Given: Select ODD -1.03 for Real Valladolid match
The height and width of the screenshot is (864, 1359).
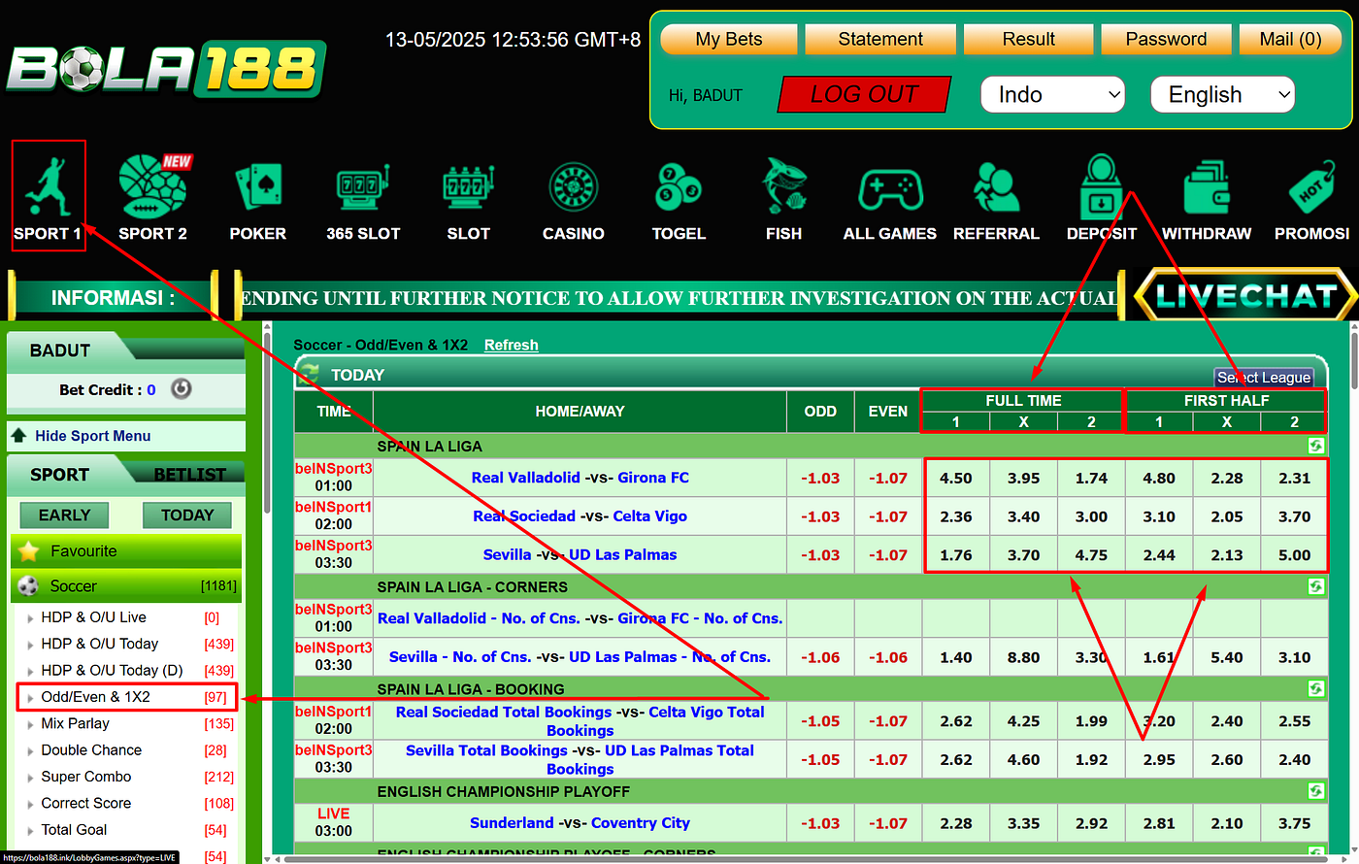Looking at the screenshot, I should click(x=820, y=478).
